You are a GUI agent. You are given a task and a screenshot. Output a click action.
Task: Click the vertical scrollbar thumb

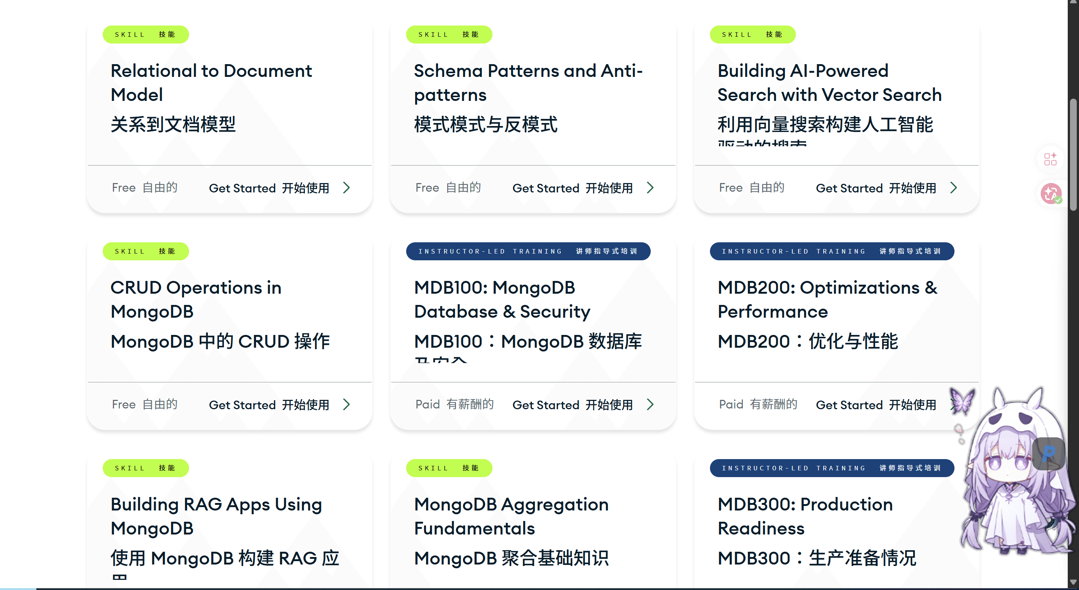(1073, 155)
